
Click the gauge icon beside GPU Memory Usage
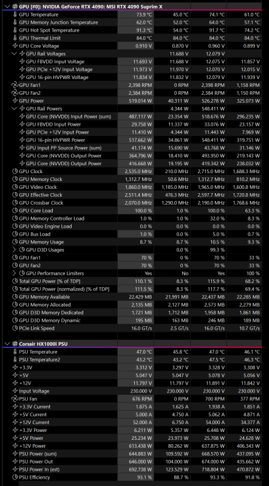(15, 242)
